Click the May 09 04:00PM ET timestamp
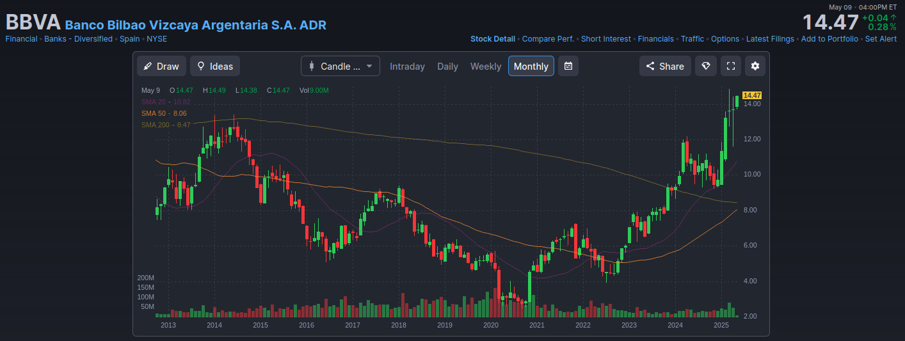The width and height of the screenshot is (905, 341). pyautogui.click(x=863, y=7)
